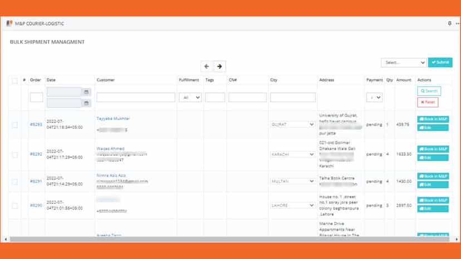The height and width of the screenshot is (259, 461).
Task: Sort by the Customer column header
Action: [x=106, y=80]
